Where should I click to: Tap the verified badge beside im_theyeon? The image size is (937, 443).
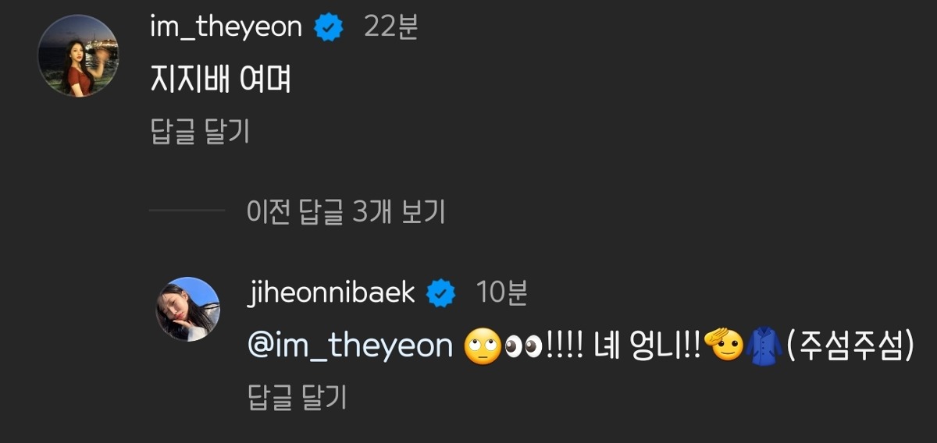click(x=329, y=28)
